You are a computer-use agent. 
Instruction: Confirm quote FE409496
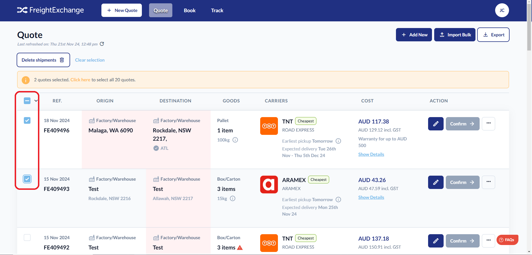point(462,124)
